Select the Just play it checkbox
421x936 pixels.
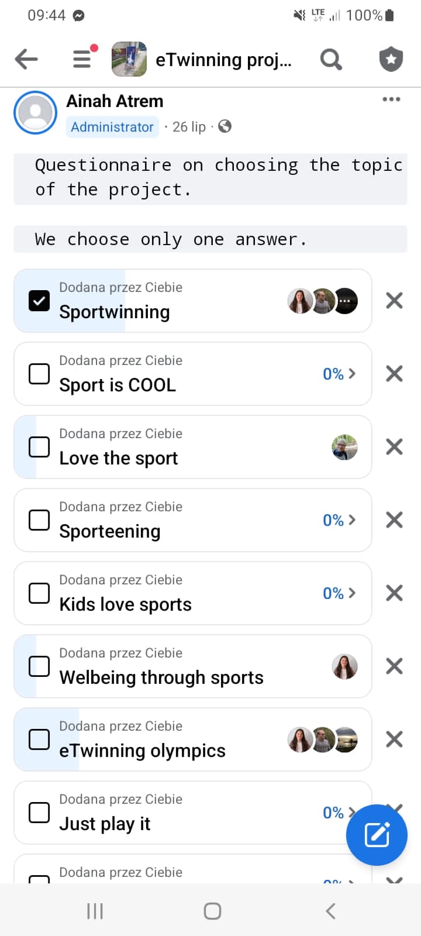pos(39,813)
